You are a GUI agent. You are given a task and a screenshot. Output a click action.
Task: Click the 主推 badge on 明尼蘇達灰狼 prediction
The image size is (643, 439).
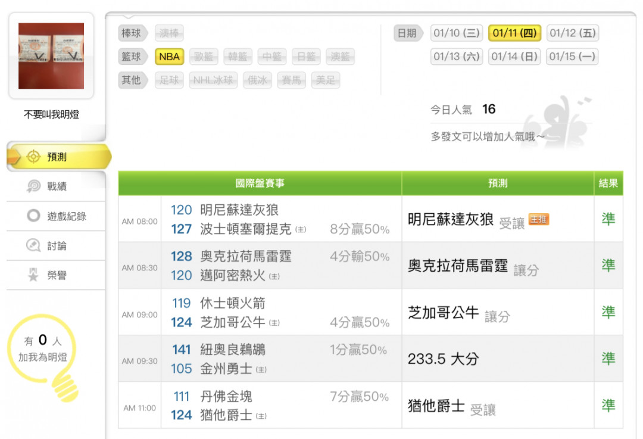pos(538,219)
